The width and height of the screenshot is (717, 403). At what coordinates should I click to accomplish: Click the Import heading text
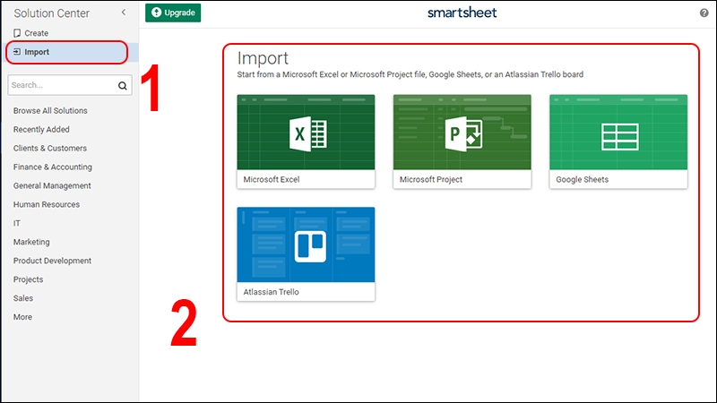(263, 58)
